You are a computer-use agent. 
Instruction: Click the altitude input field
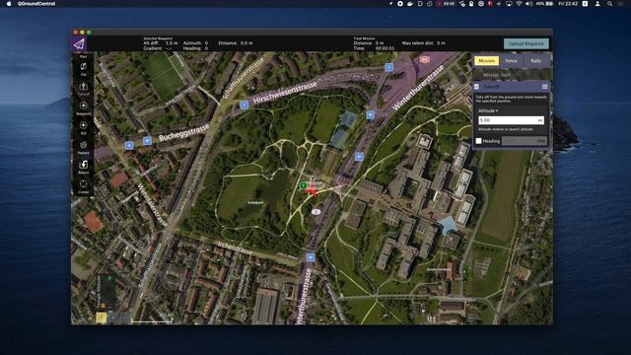(x=511, y=120)
